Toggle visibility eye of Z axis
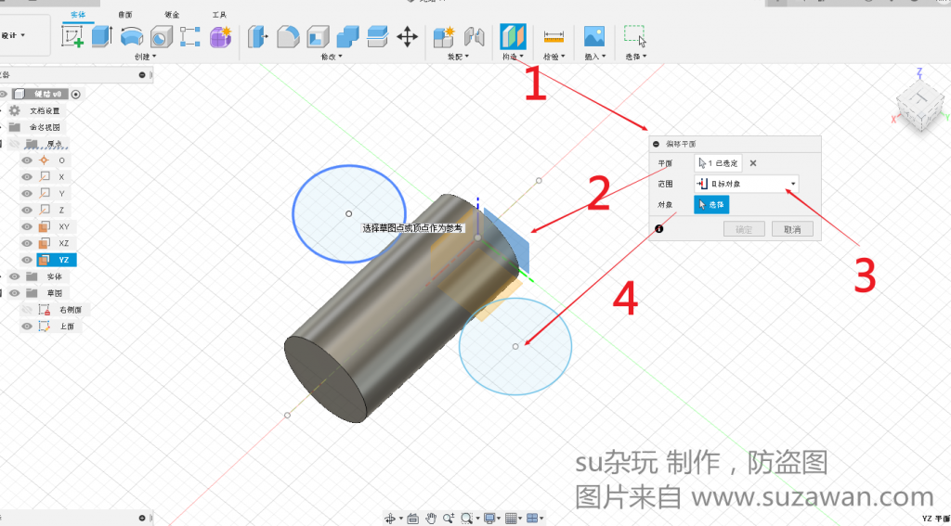This screenshot has width=951, height=526. 27,210
